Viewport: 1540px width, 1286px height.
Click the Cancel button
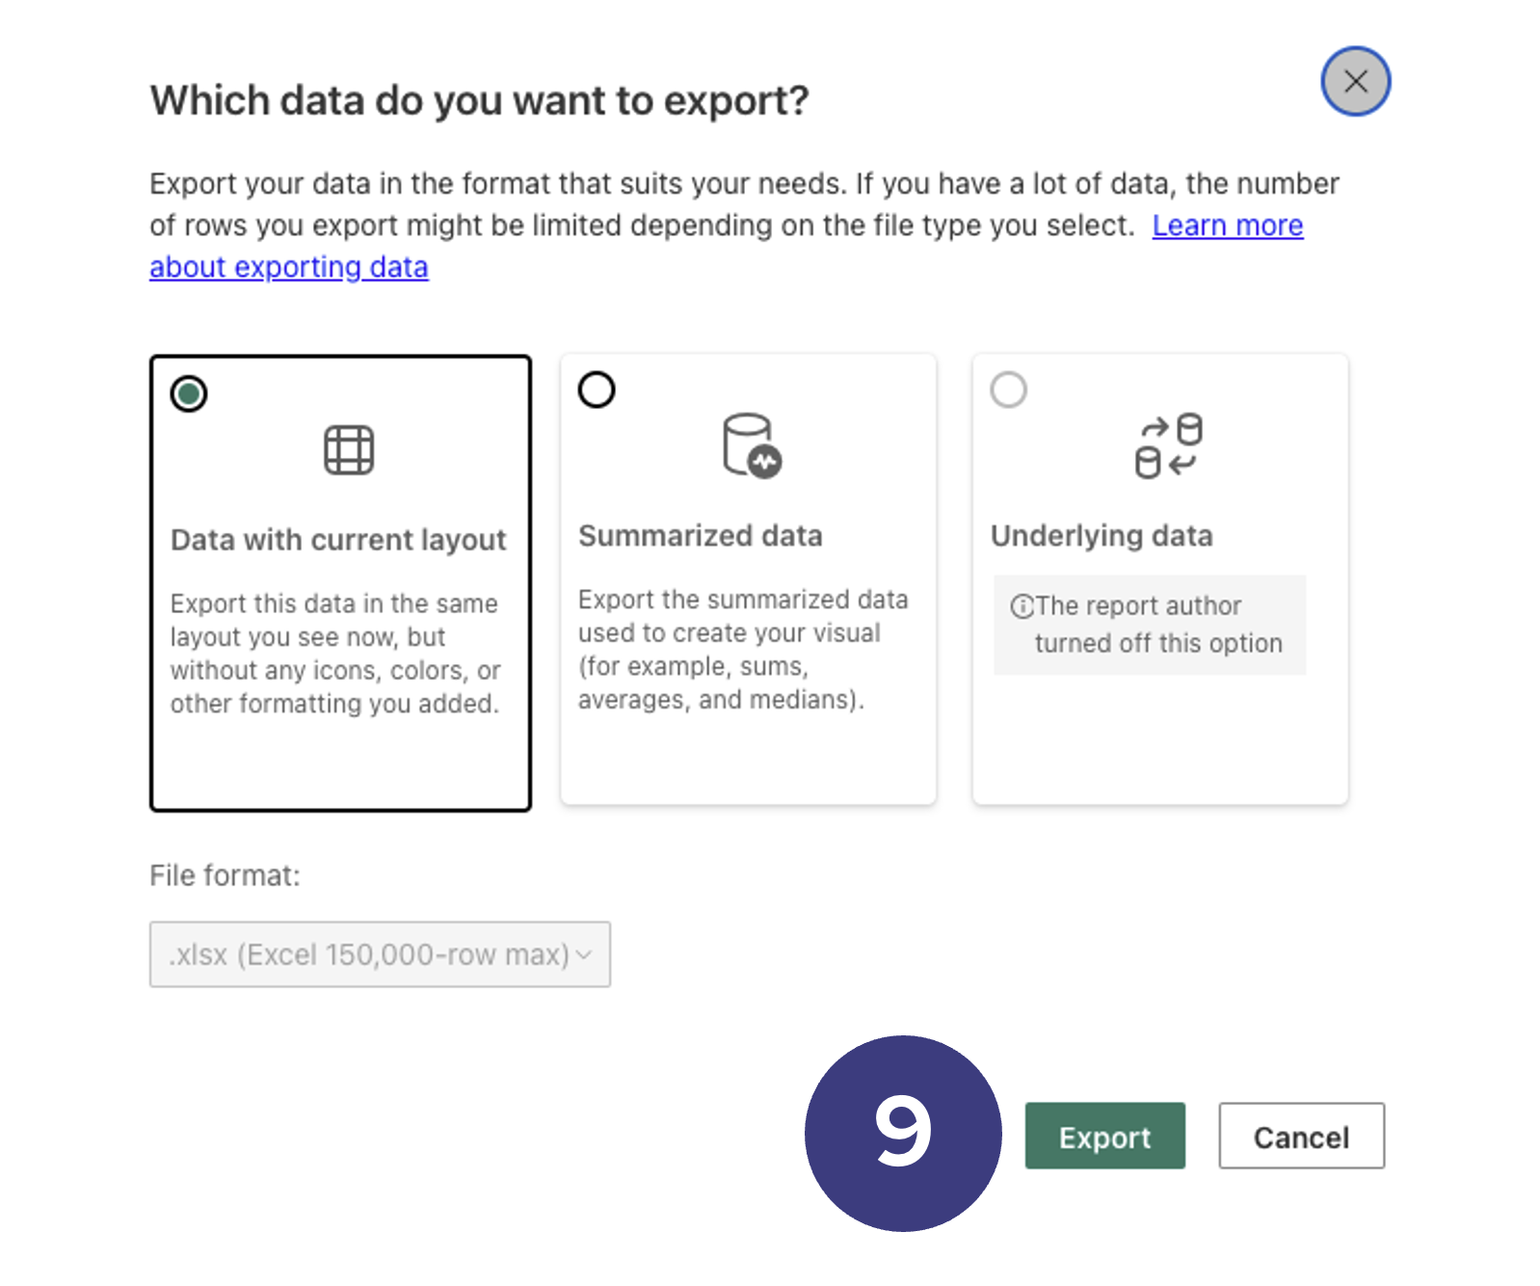click(x=1301, y=1136)
